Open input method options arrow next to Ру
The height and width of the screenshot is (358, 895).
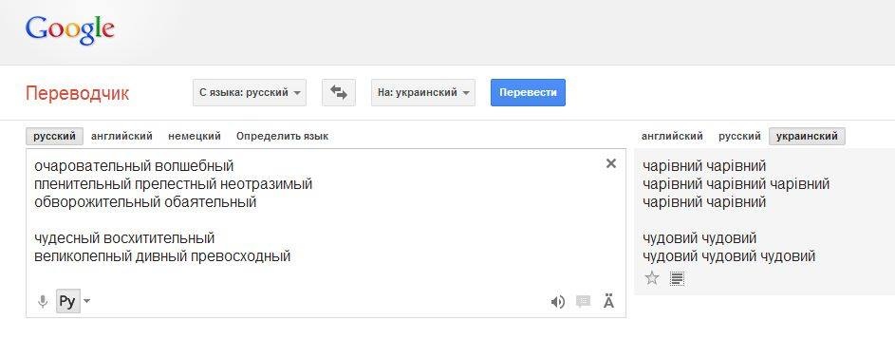(86, 301)
